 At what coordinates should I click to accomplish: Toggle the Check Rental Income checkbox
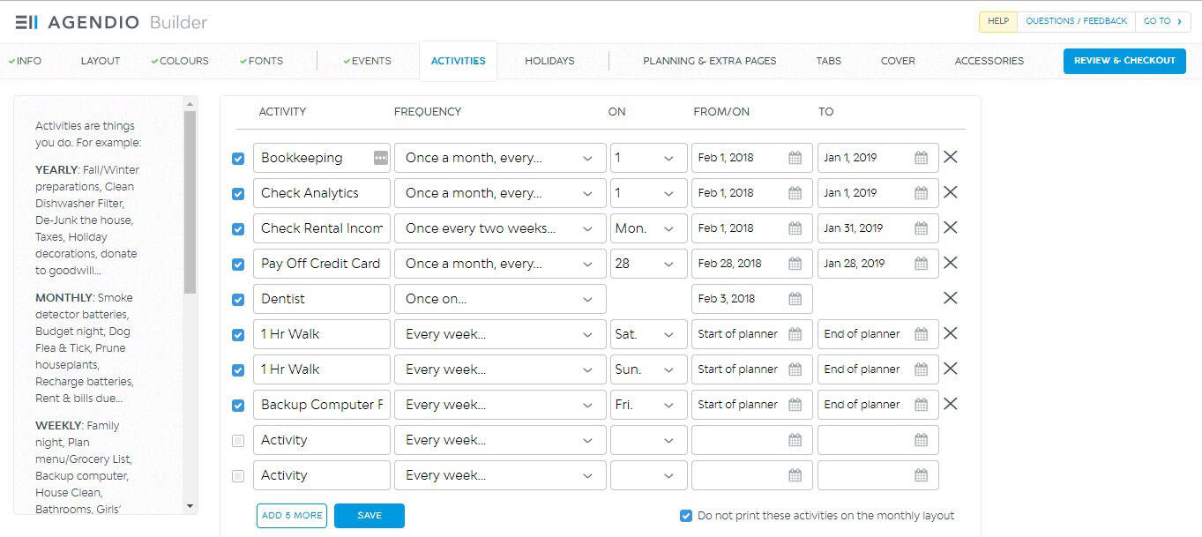(x=238, y=229)
